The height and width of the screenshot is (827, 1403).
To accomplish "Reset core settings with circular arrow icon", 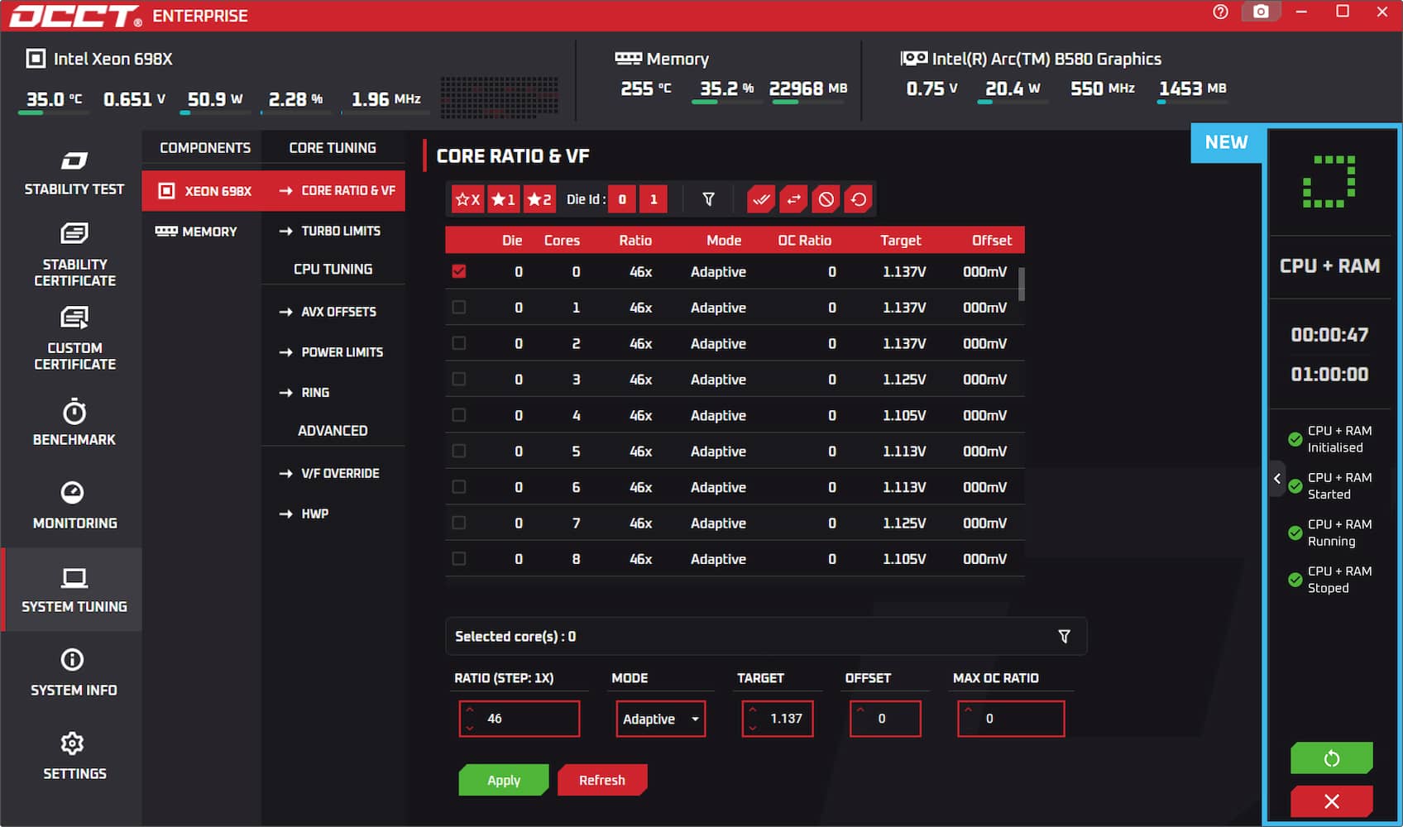I will coord(859,198).
